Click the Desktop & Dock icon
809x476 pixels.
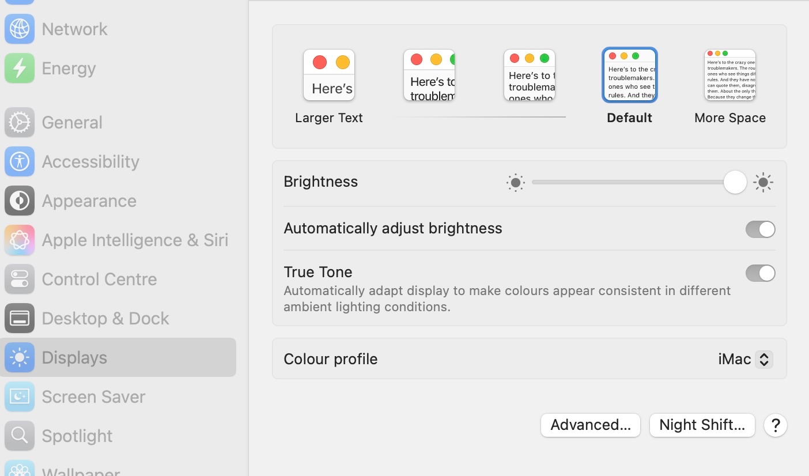pos(20,319)
